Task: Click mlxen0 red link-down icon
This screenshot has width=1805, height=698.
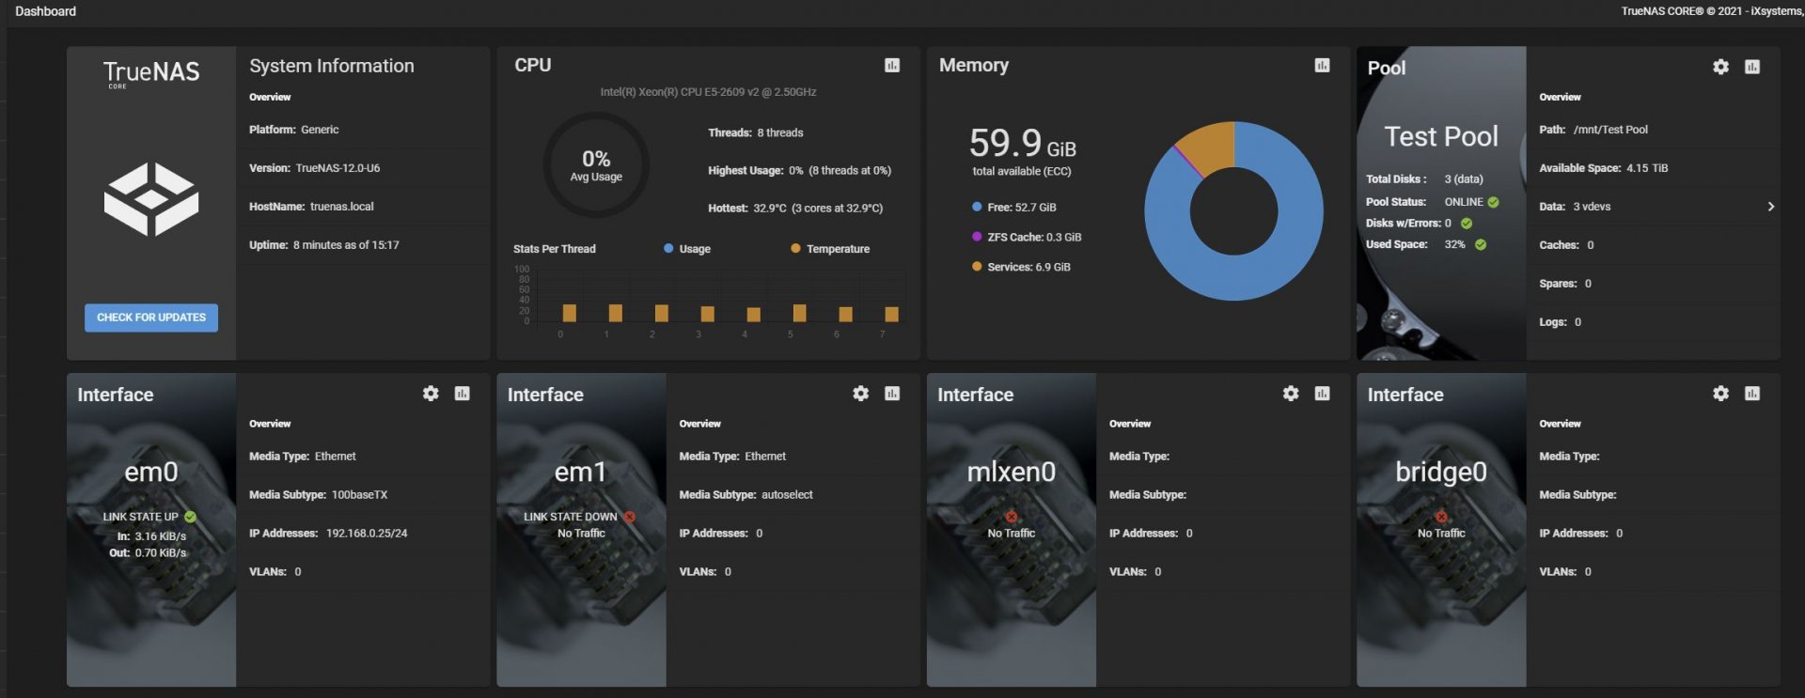Action: pos(1012,517)
